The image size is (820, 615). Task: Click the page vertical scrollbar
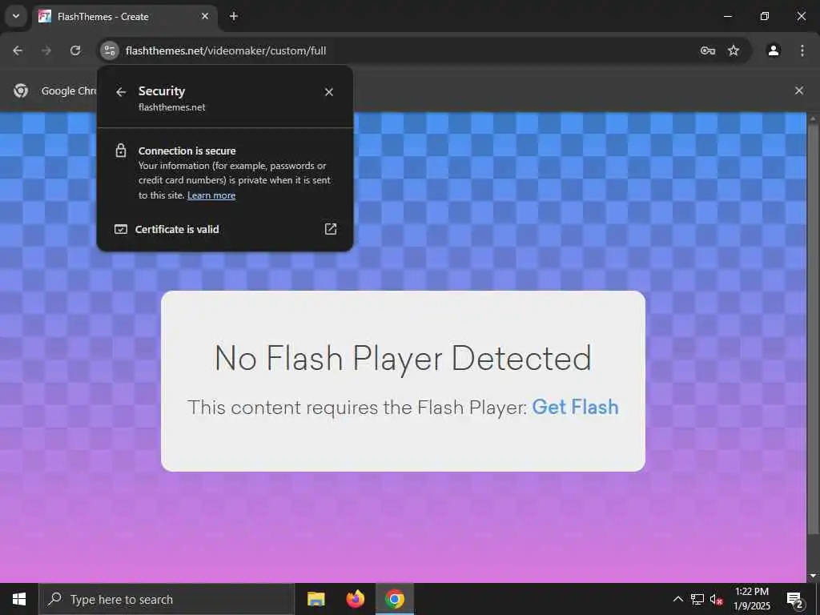[x=812, y=329]
